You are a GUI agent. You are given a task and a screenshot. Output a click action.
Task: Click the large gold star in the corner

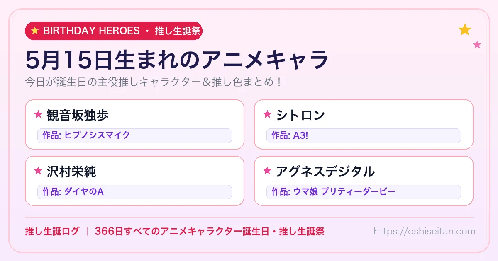(x=465, y=29)
